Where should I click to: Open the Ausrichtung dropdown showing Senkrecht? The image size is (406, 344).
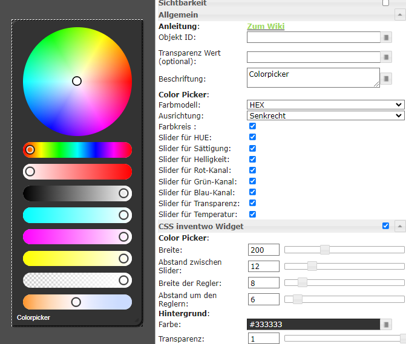(326, 115)
